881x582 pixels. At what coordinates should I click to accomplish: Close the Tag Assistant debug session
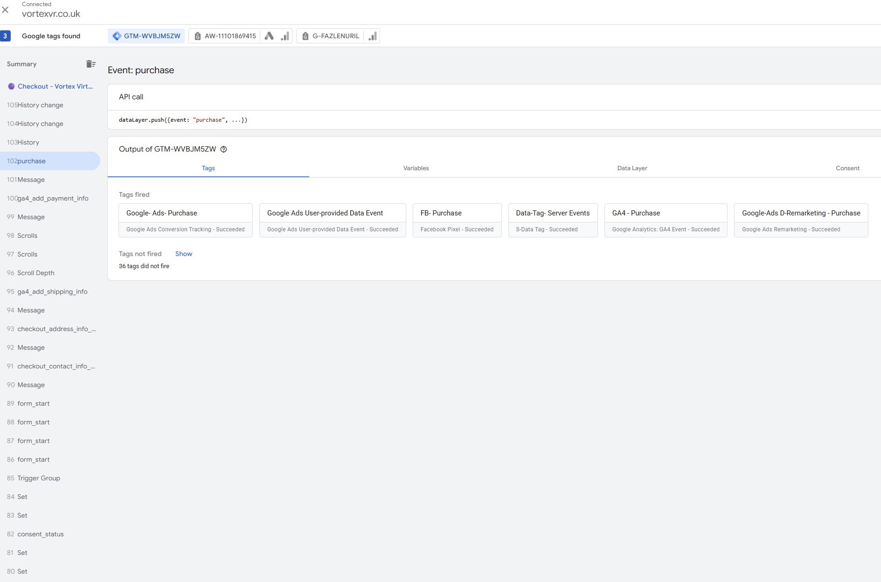click(x=6, y=10)
